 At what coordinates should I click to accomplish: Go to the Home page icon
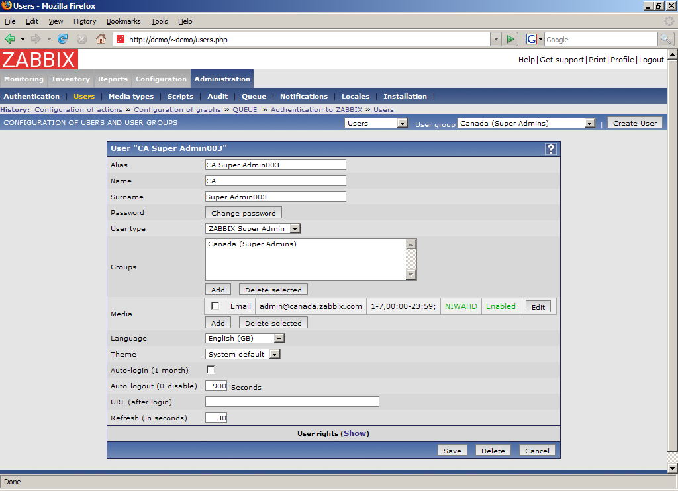pyautogui.click(x=101, y=39)
